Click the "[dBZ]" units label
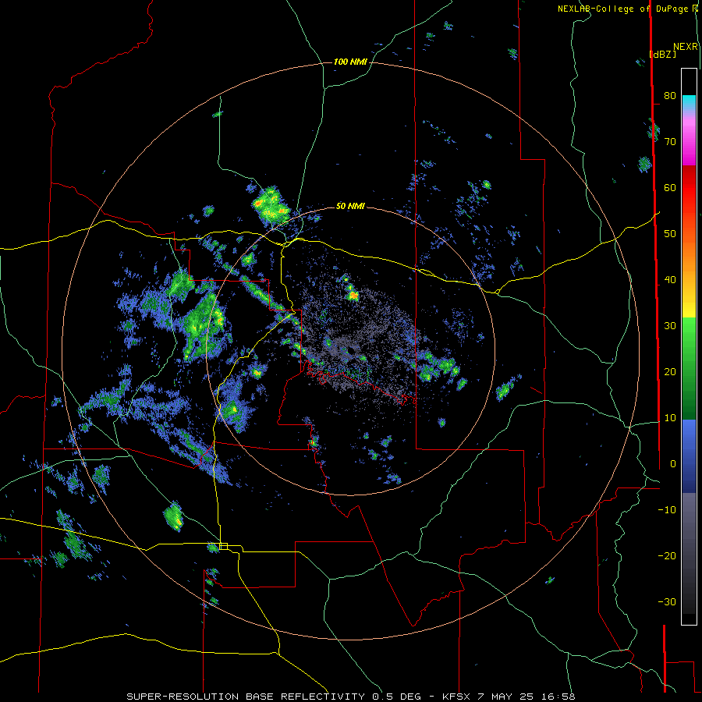 pyautogui.click(x=662, y=54)
